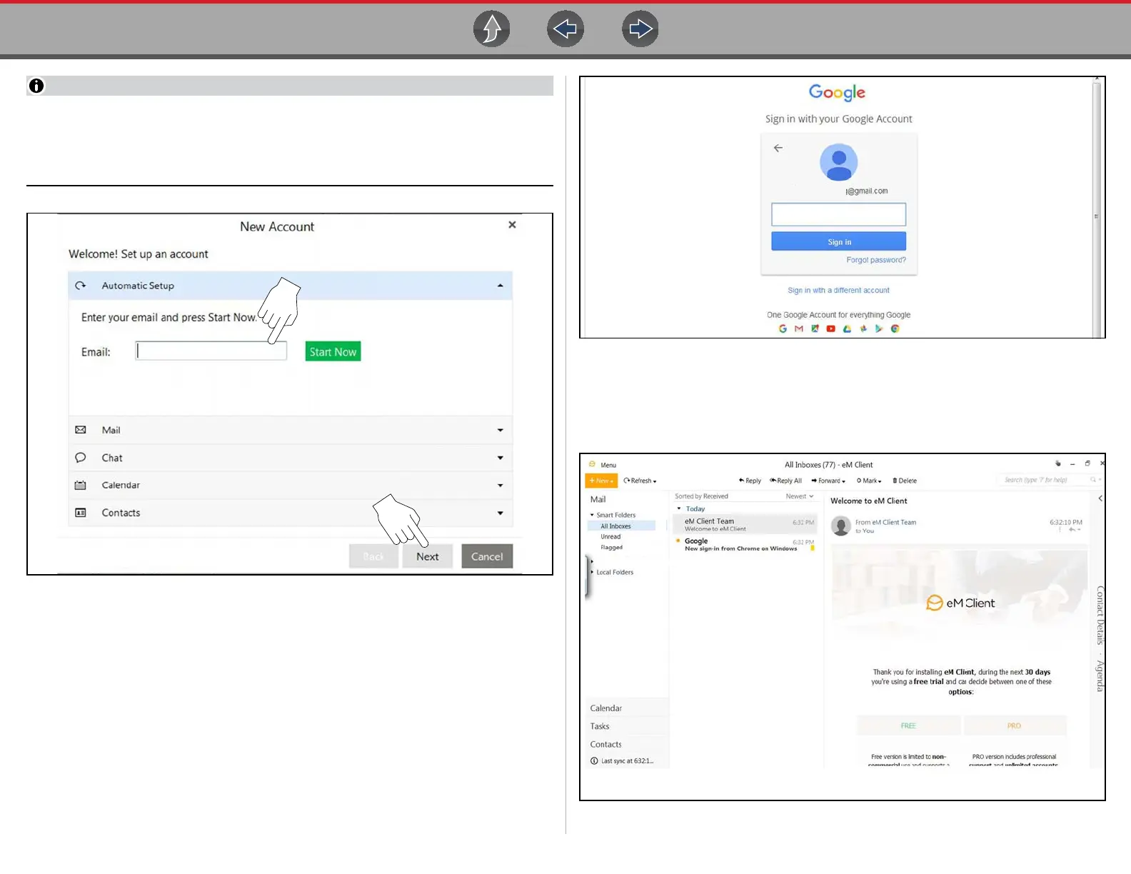Click the Calendar icon in setup list
Screen dimensions: 1131x874
pos(81,485)
